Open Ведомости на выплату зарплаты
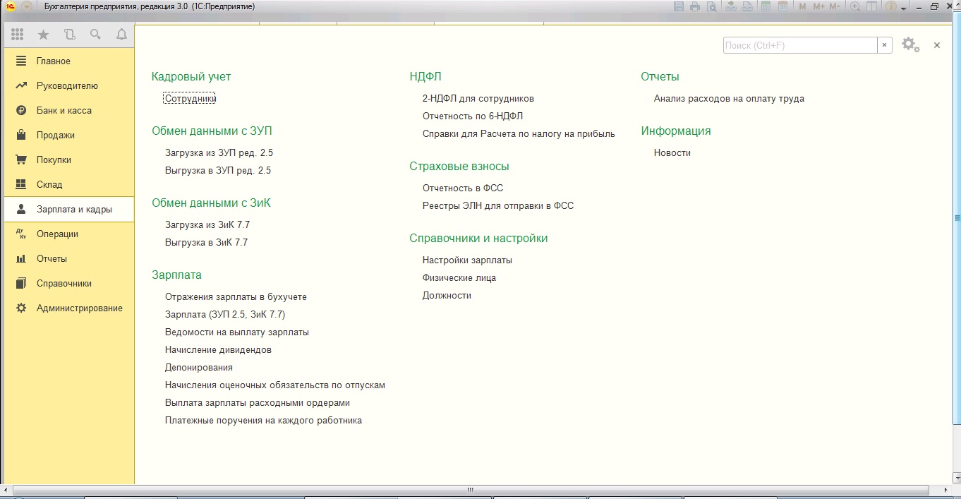The width and height of the screenshot is (961, 499). 237,332
